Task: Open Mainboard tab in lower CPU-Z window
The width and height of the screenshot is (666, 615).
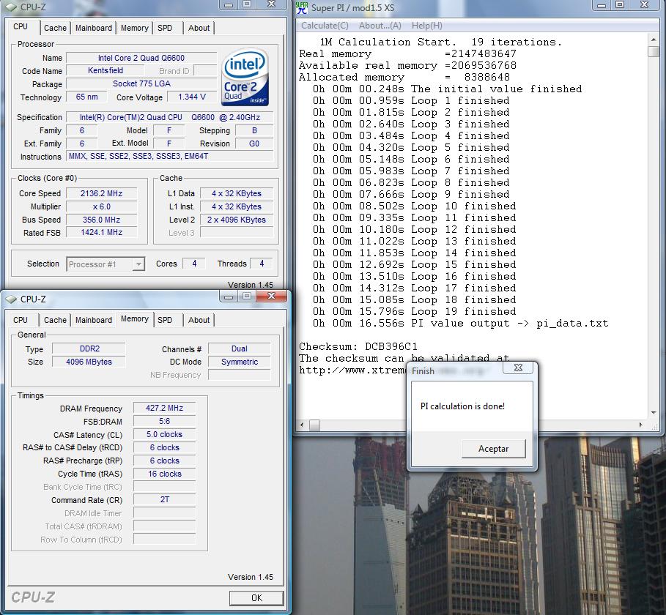Action: (x=94, y=320)
